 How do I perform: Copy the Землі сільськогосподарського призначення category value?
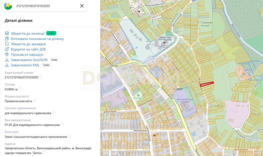[69, 136]
